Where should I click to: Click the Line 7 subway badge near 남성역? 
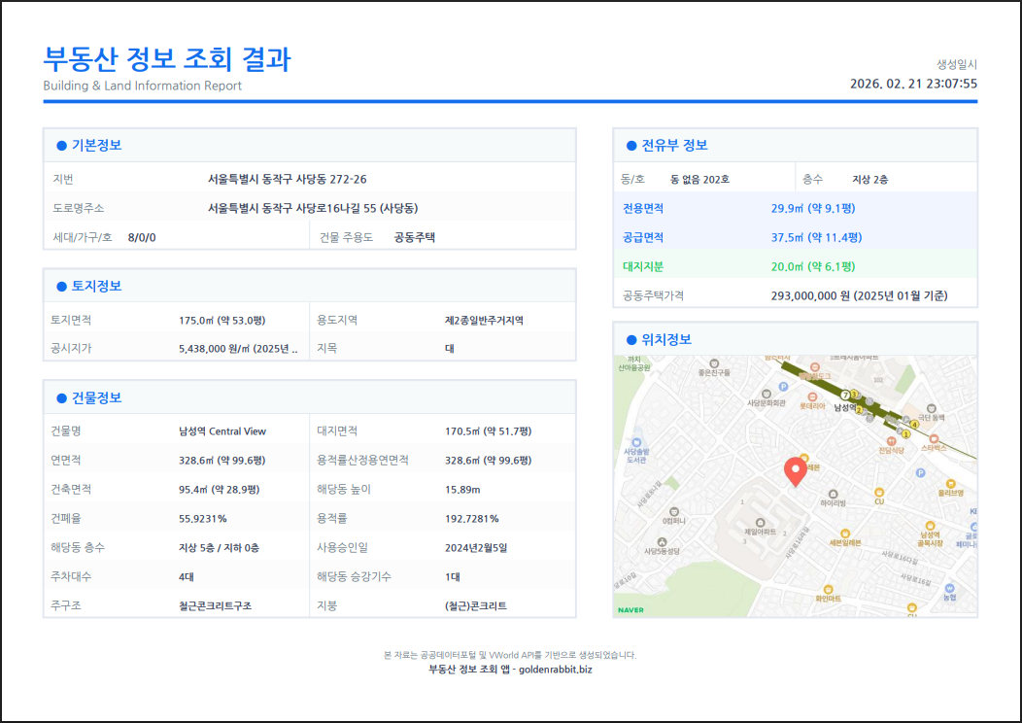844,395
